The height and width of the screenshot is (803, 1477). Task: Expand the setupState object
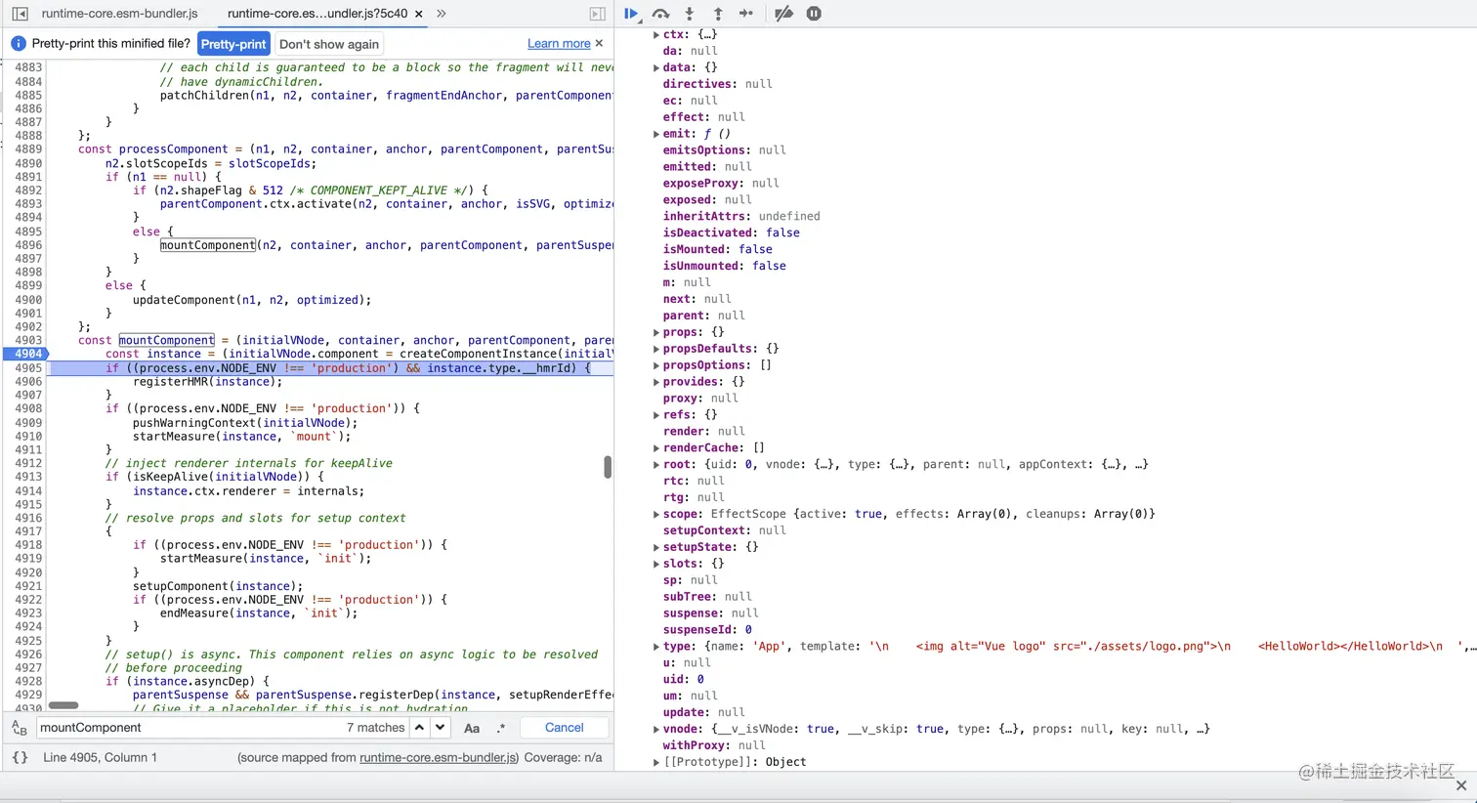coord(656,547)
